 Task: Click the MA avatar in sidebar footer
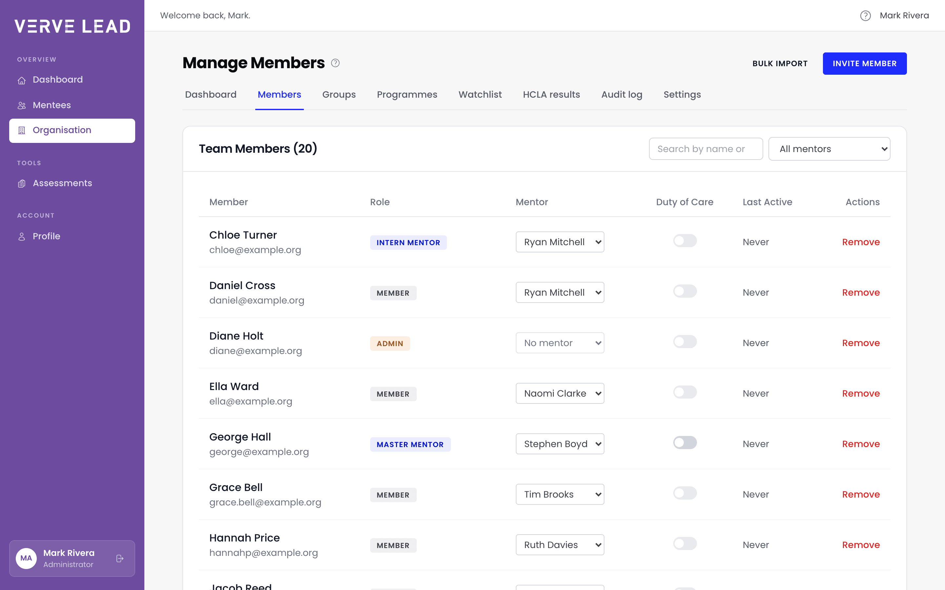coord(26,559)
